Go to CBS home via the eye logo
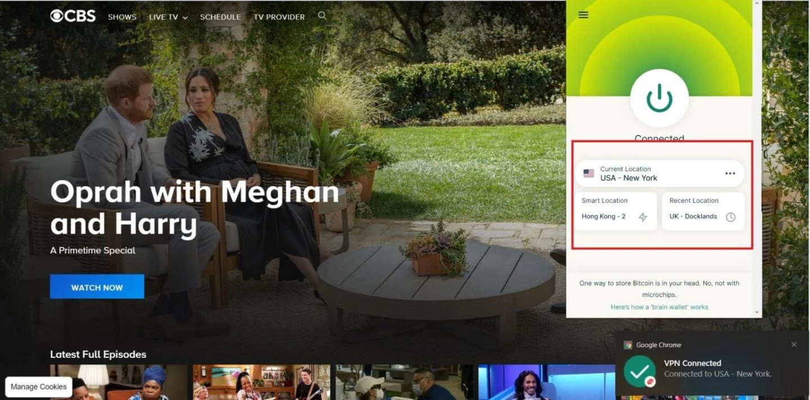 73,16
